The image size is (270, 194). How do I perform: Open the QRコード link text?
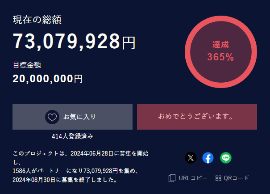236,178
